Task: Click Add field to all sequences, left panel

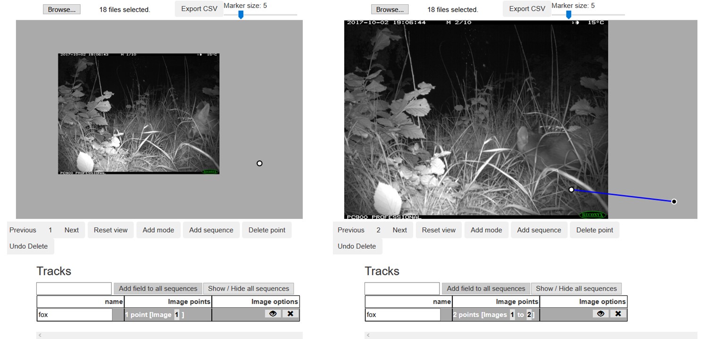Action: 158,289
